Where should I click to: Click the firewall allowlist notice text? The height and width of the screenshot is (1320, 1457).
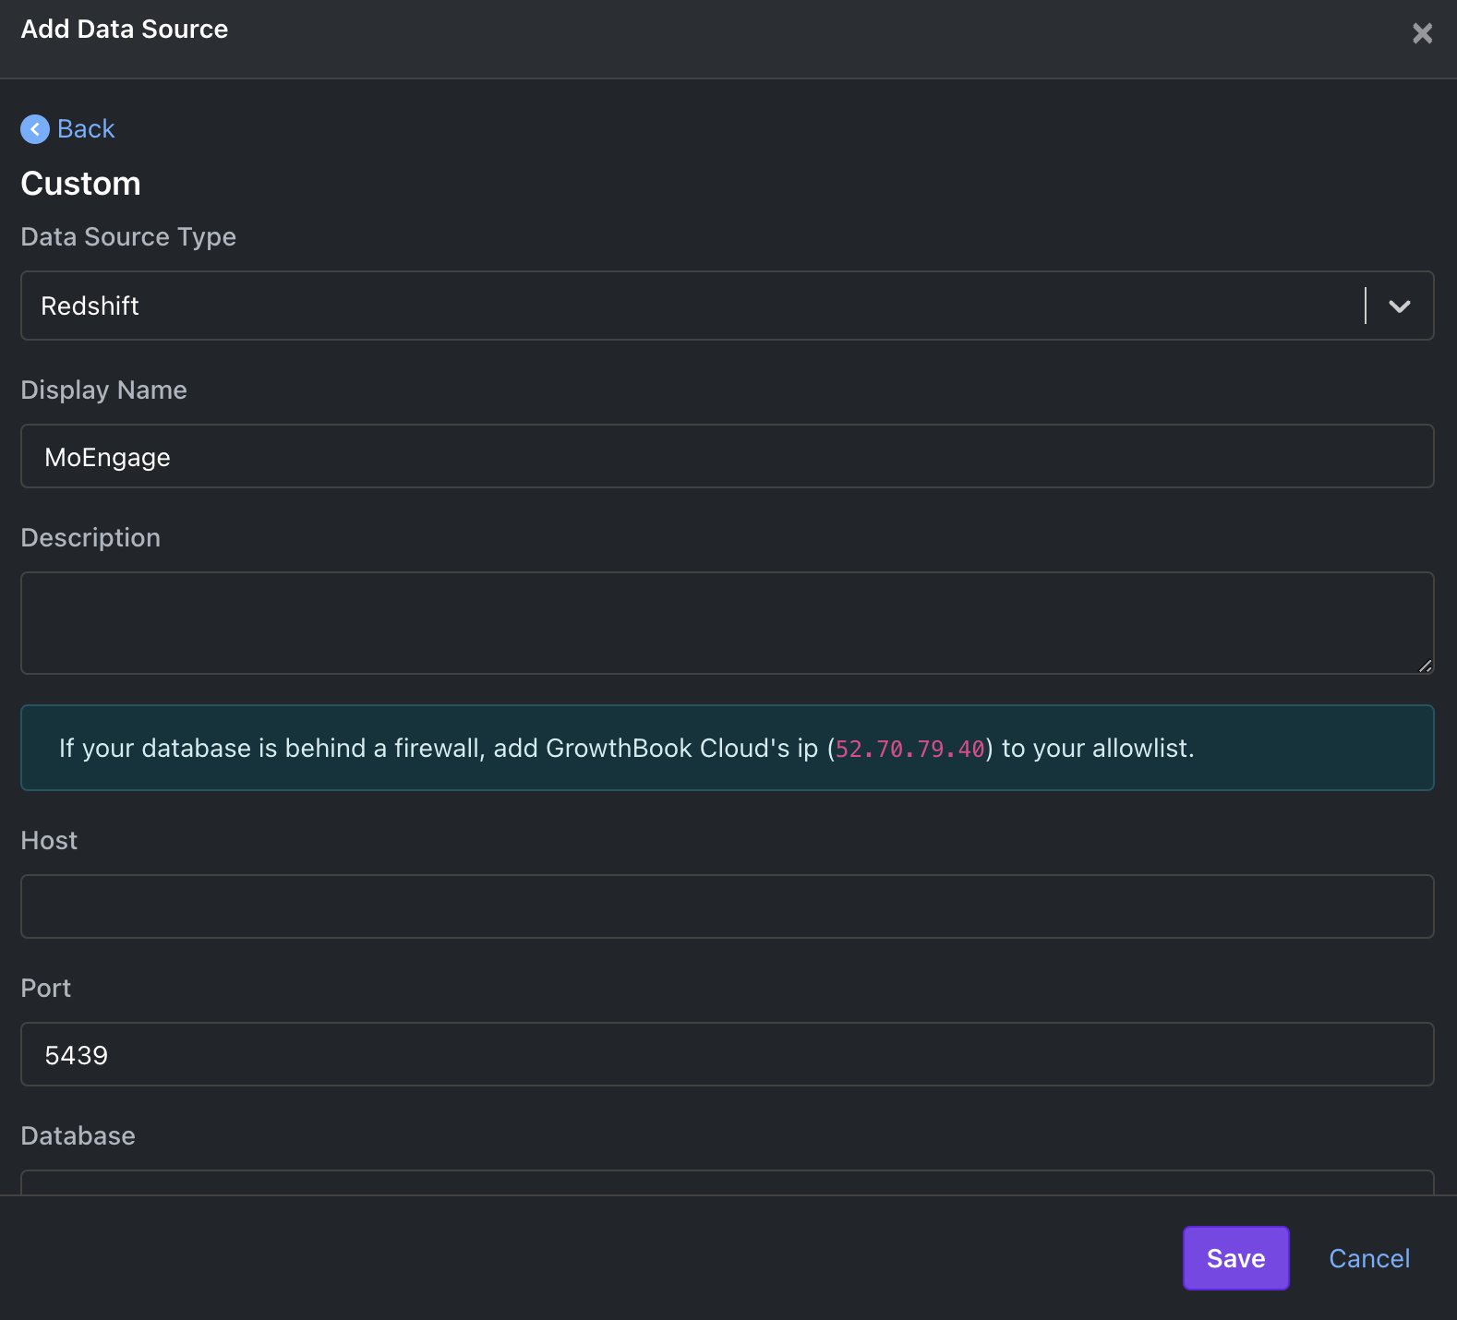point(626,748)
